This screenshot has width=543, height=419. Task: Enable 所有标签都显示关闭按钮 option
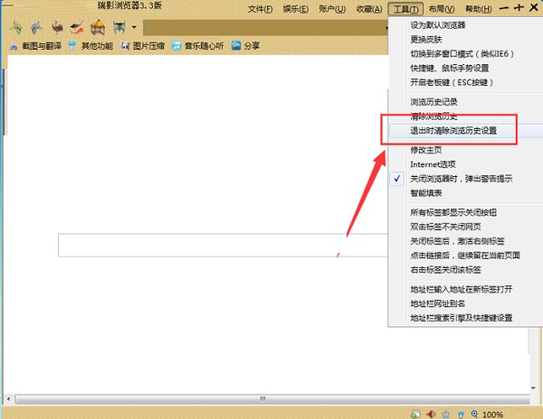[453, 212]
